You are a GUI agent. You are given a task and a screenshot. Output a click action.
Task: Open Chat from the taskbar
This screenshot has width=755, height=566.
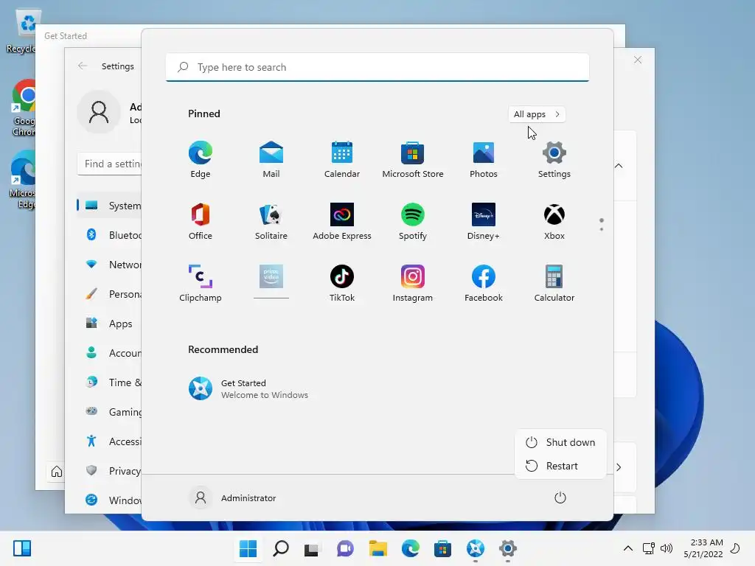[x=345, y=548]
